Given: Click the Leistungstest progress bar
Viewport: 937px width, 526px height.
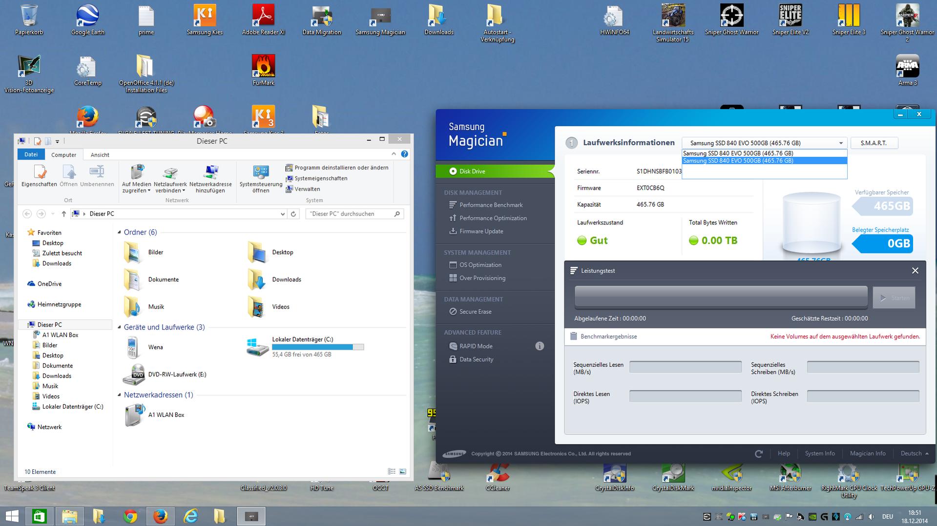Looking at the screenshot, I should [721, 297].
